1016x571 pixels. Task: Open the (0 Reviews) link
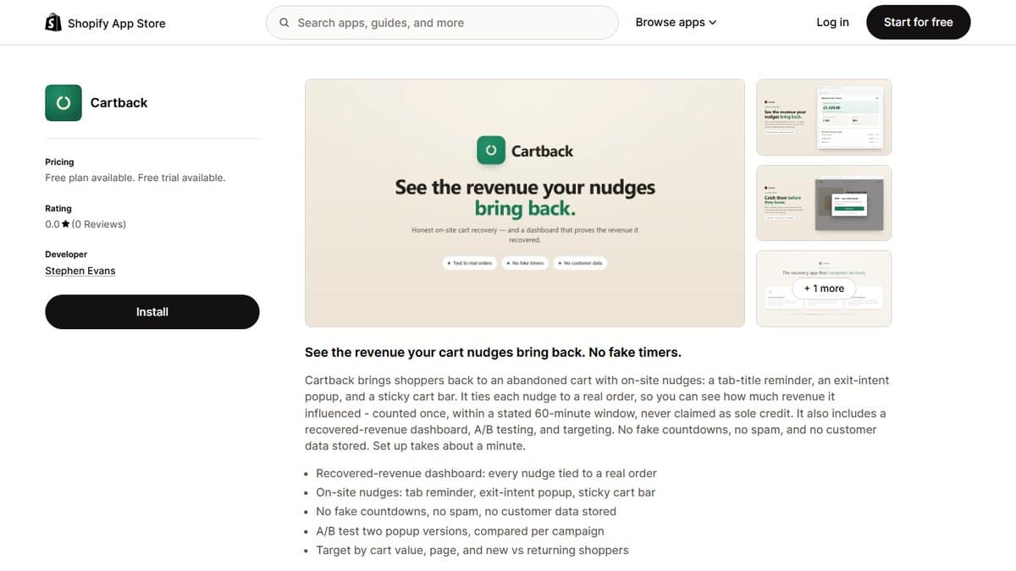98,224
